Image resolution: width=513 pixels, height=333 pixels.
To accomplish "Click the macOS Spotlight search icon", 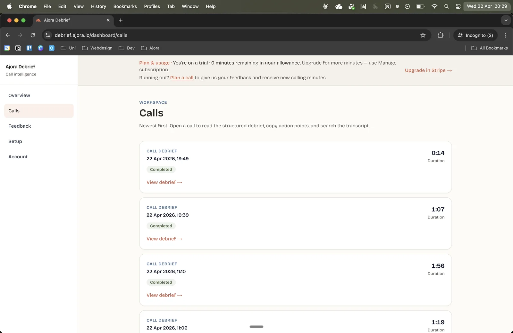I will click(446, 6).
